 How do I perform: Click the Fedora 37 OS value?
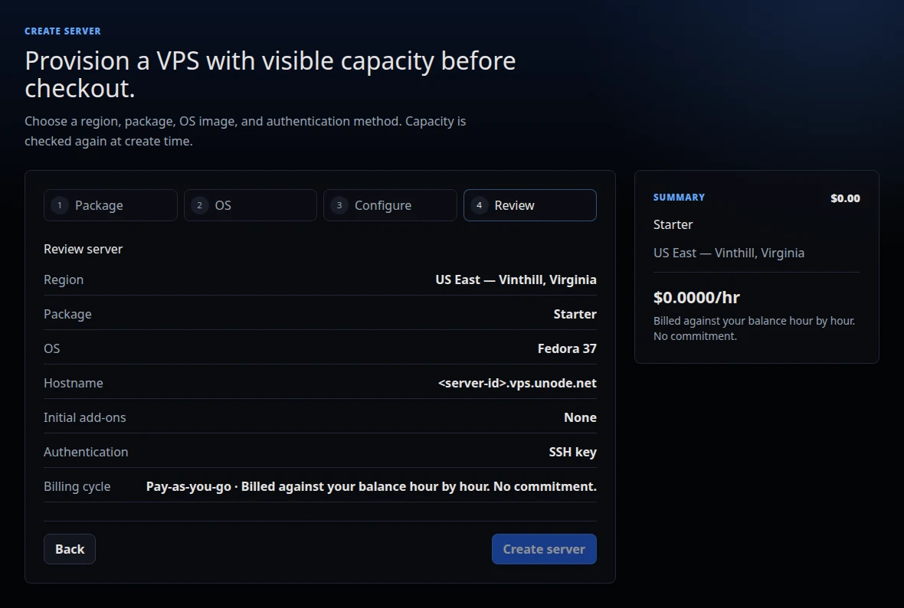pyautogui.click(x=567, y=348)
